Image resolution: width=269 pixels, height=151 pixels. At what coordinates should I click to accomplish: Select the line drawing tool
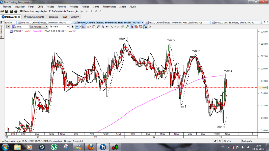click(112, 27)
